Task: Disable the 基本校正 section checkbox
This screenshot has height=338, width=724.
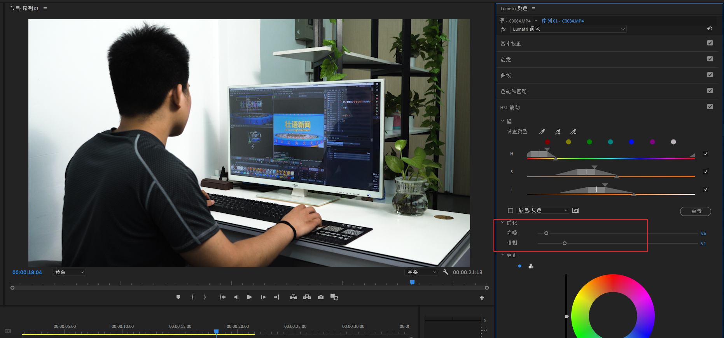Action: (x=710, y=43)
